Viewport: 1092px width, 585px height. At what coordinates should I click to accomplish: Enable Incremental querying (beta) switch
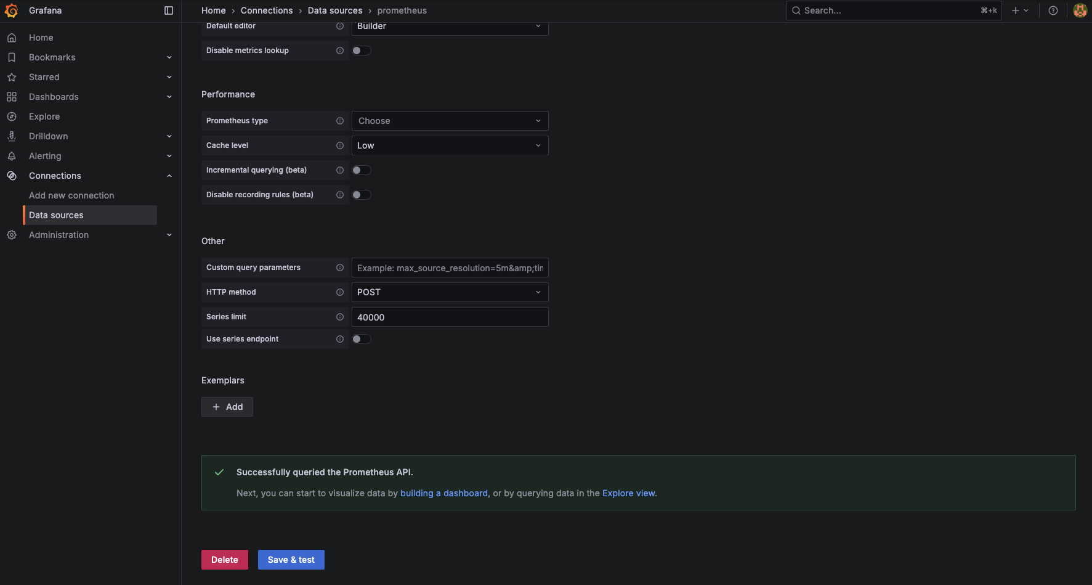pos(362,170)
